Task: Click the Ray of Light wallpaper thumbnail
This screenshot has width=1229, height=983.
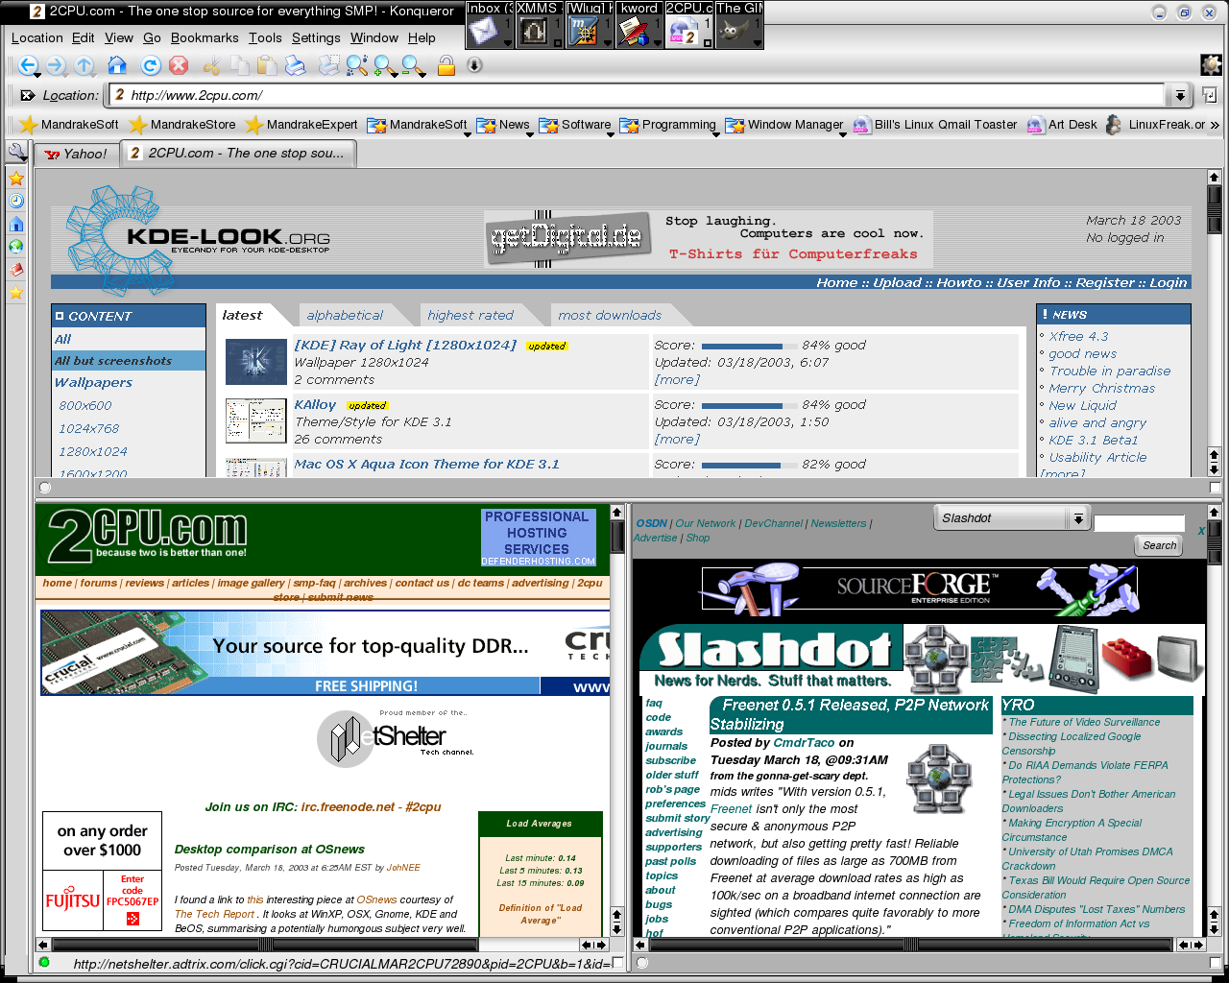Action: coord(256,362)
